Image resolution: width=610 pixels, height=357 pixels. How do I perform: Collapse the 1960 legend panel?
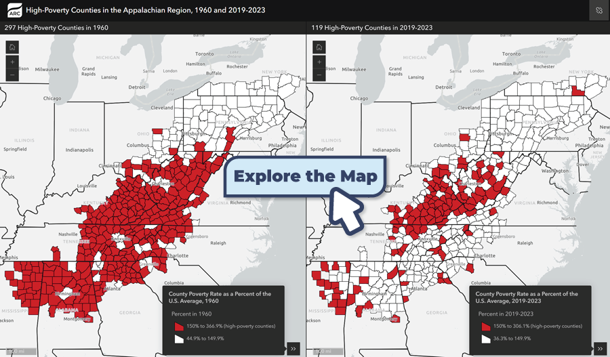[293, 348]
